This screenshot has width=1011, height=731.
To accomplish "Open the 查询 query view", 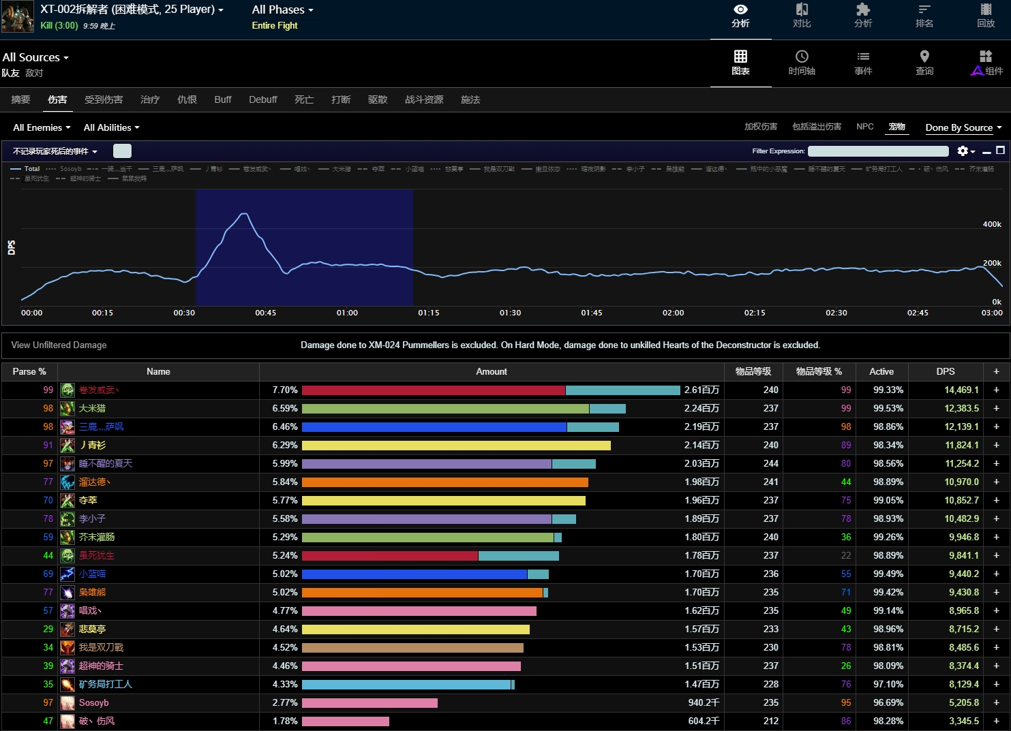I will click(924, 63).
